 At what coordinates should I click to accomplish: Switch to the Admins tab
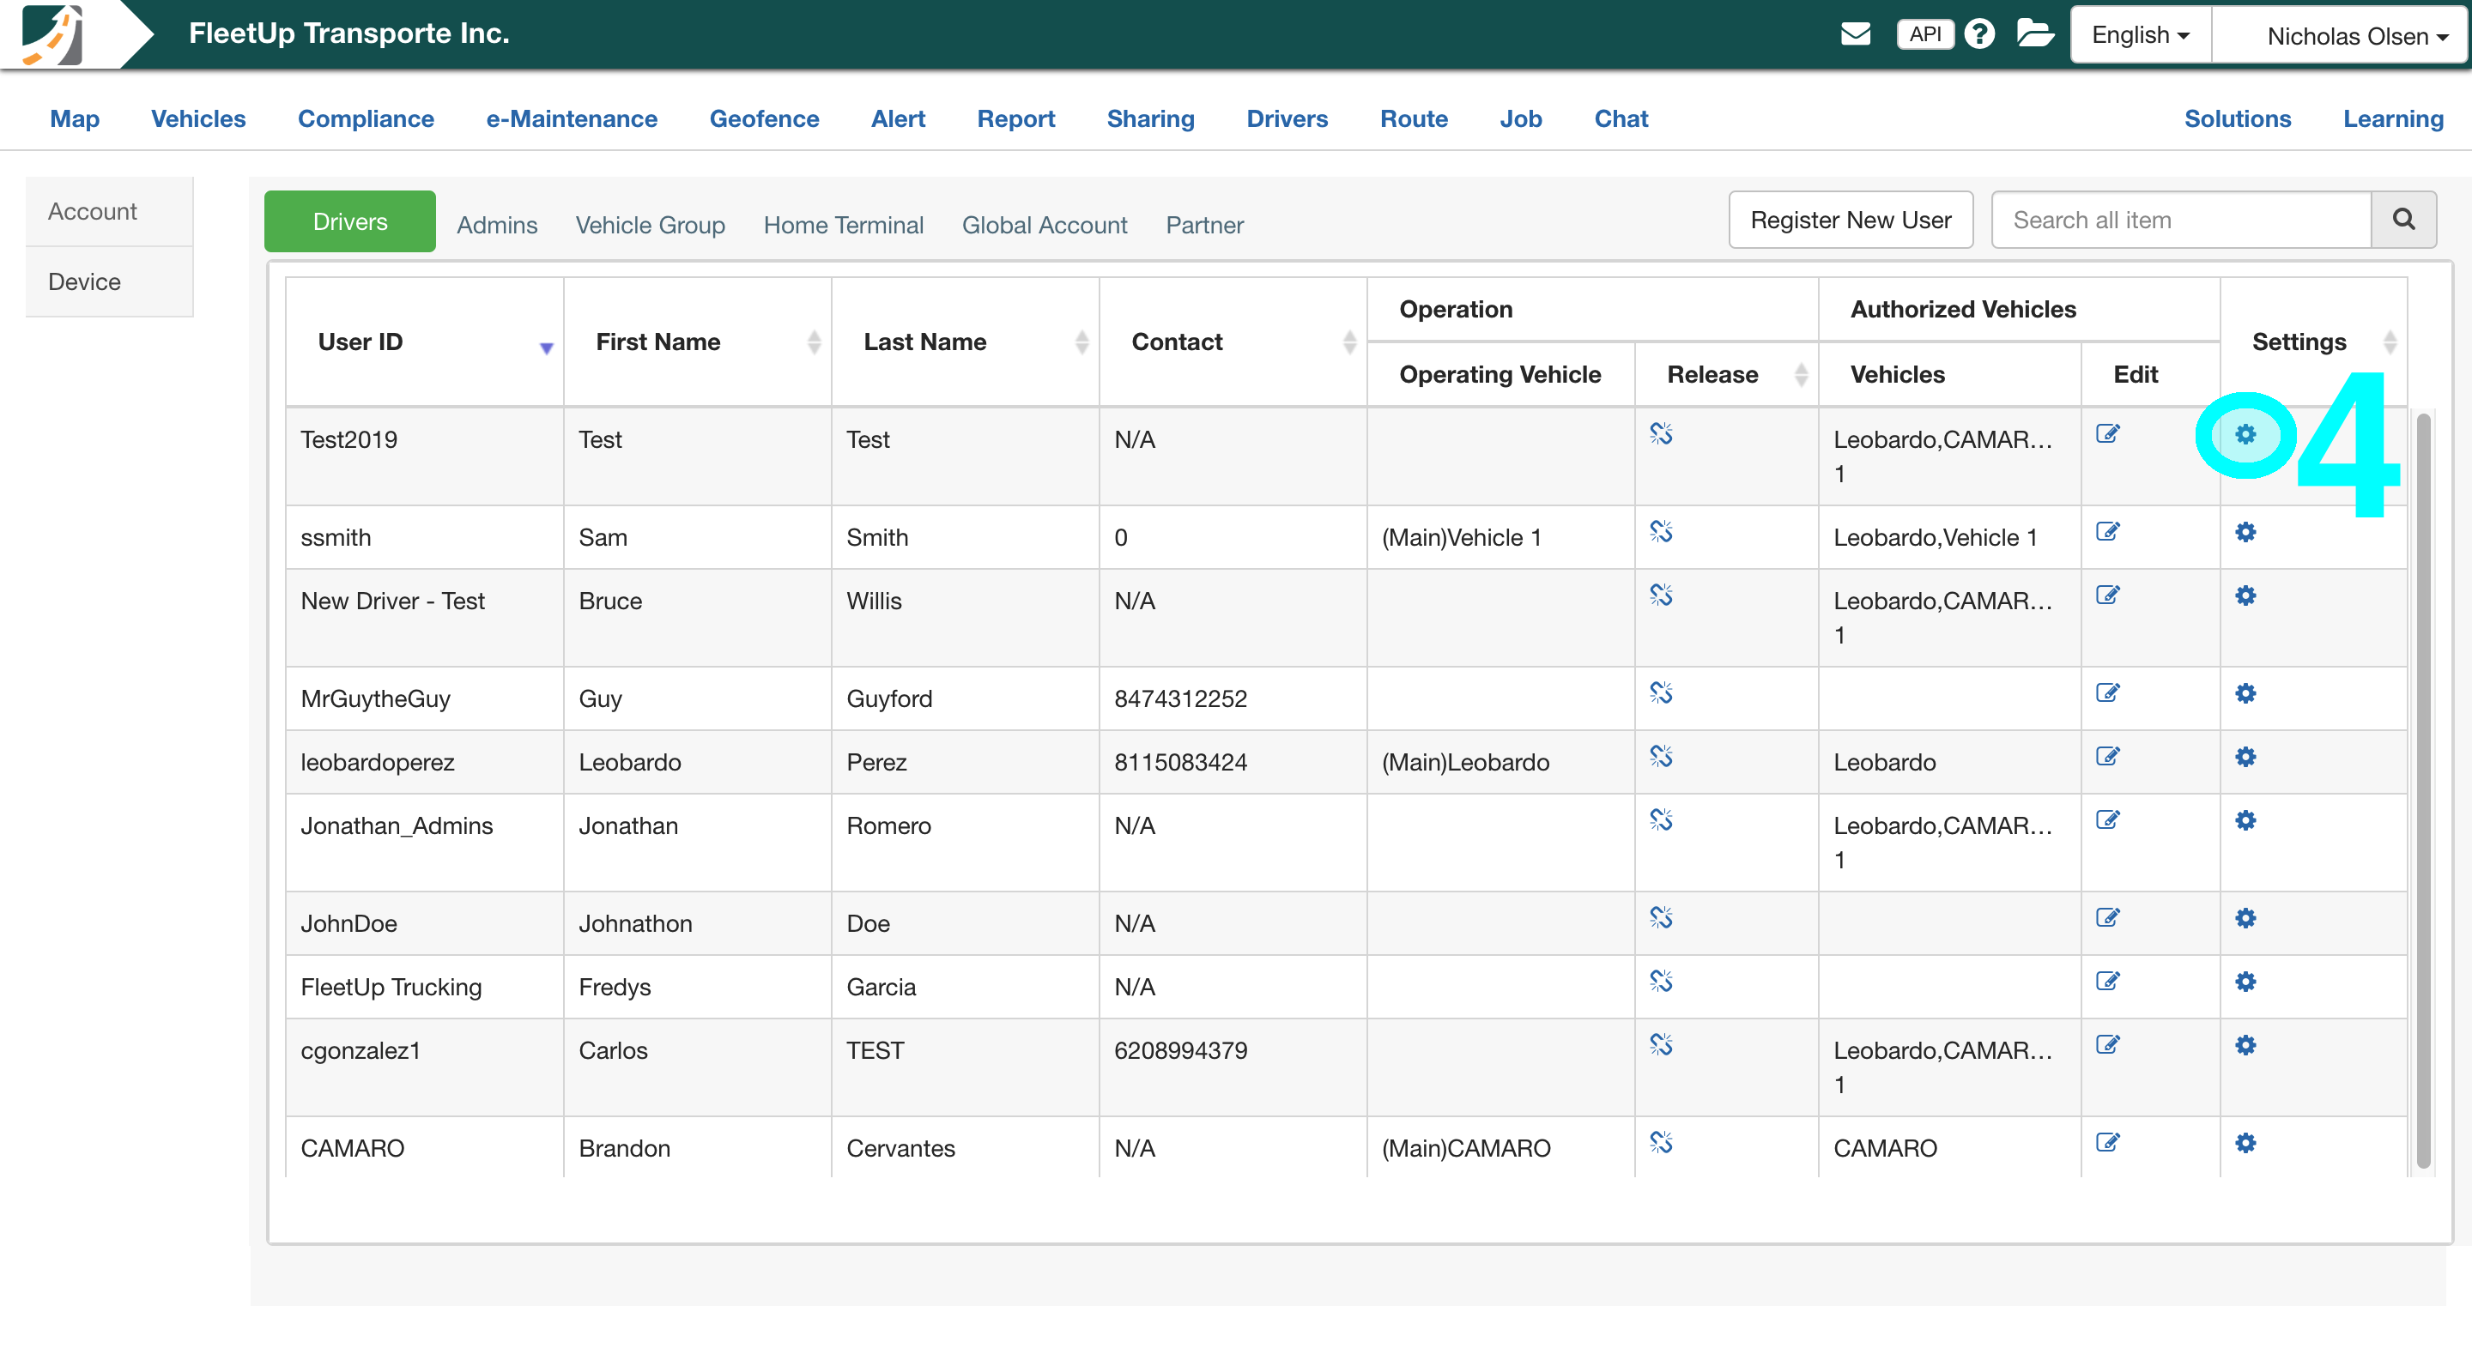coord(497,225)
